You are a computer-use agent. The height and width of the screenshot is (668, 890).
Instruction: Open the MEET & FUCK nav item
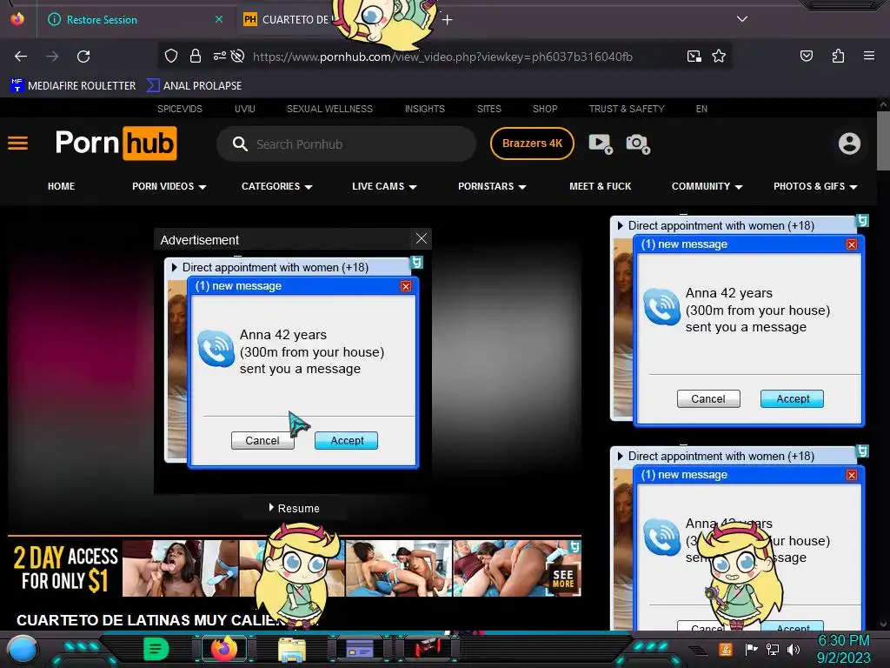(600, 186)
